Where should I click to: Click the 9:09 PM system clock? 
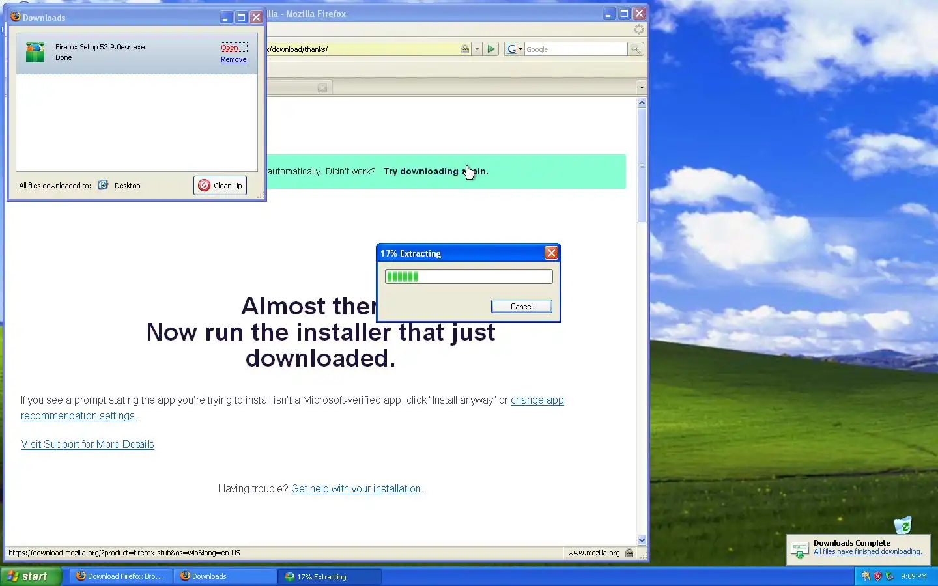(914, 576)
